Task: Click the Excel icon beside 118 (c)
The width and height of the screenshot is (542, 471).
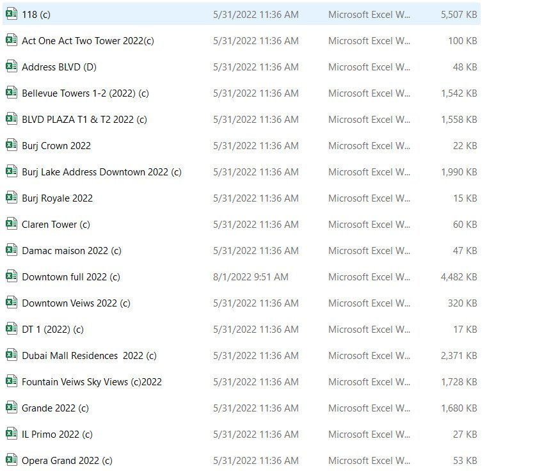Action: (12, 14)
